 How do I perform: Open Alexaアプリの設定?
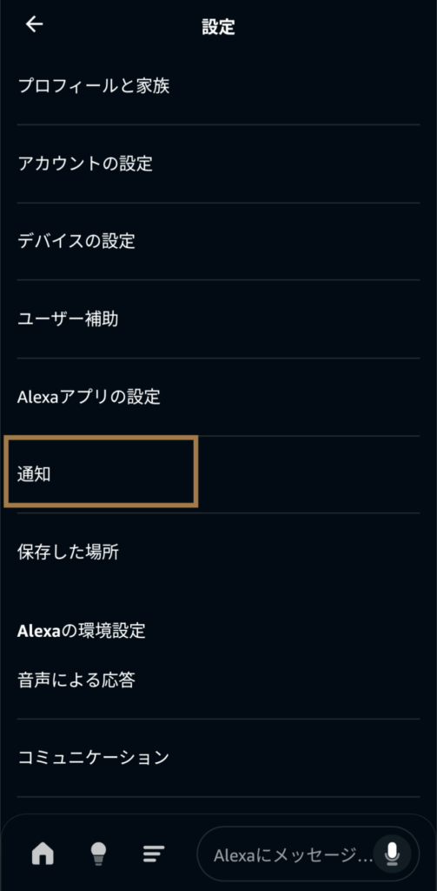click(219, 397)
